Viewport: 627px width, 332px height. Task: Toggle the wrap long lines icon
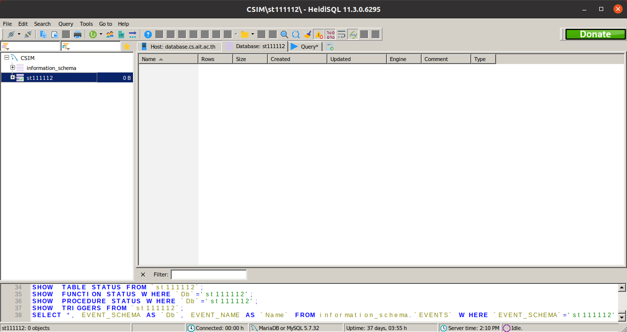pyautogui.click(x=342, y=34)
